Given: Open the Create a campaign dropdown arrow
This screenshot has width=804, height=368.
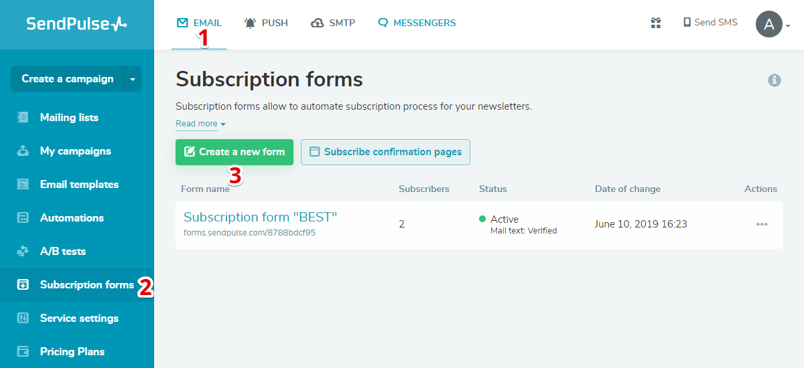Looking at the screenshot, I should [133, 79].
